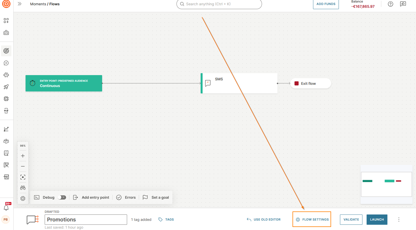Open the canvas settings gear below zoom controls
The image size is (416, 230).
coord(23,198)
